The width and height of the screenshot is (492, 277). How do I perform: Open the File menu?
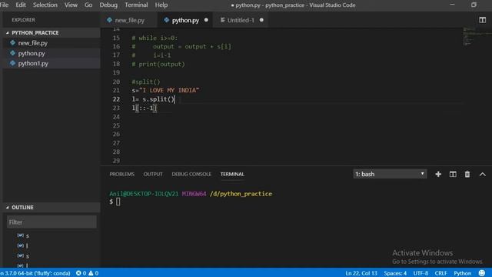point(4,5)
